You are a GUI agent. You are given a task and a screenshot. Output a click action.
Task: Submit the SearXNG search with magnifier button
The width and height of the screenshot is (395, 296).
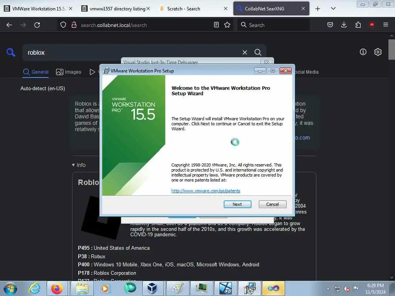[258, 52]
